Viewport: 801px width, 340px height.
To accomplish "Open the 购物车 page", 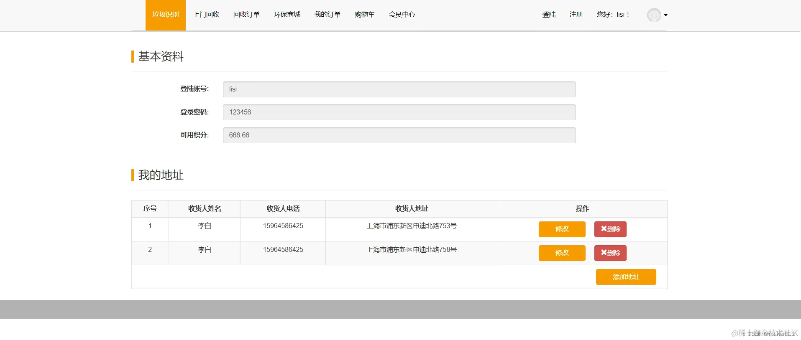I will [x=365, y=15].
